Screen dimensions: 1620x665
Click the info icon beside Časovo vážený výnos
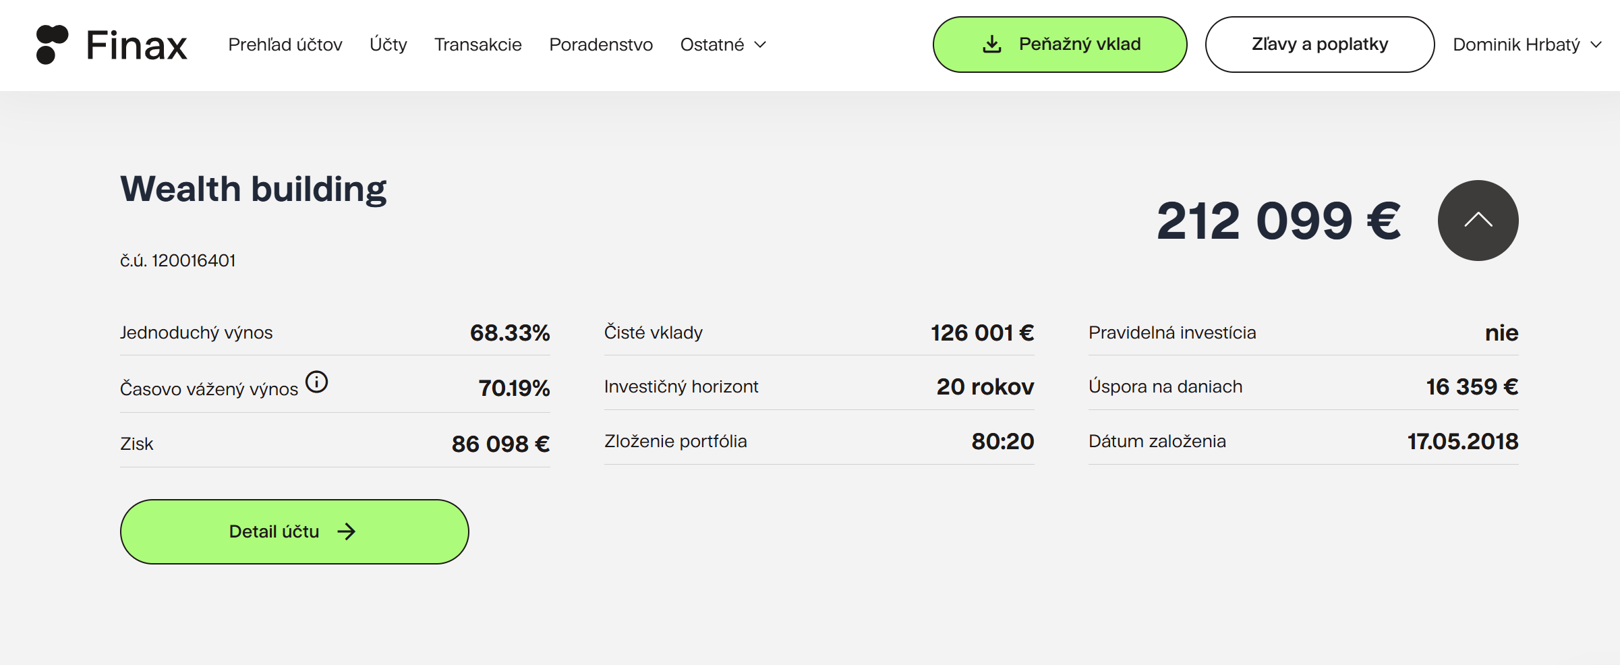(316, 382)
